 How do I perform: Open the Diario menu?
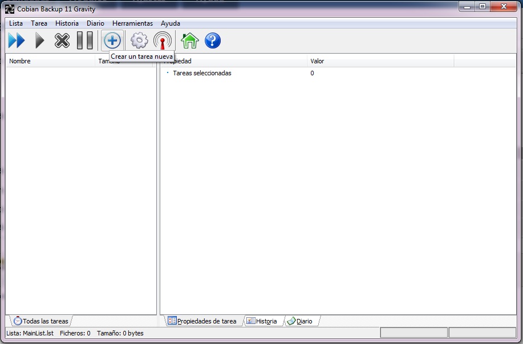click(x=95, y=23)
